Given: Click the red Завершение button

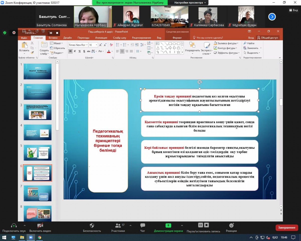Looking at the screenshot, I should click(287, 227).
